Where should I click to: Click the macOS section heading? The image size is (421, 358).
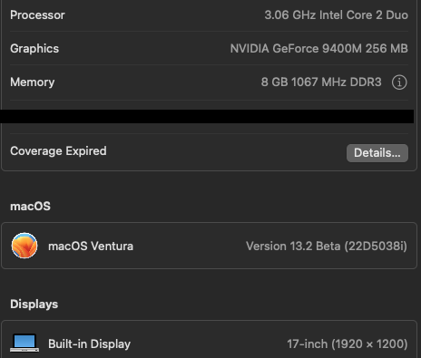point(30,207)
